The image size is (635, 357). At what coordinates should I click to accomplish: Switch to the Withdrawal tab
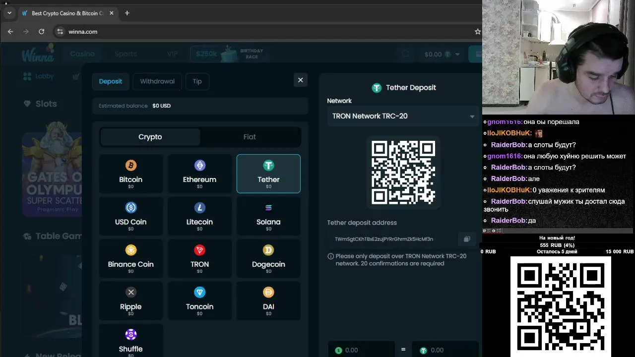point(157,81)
